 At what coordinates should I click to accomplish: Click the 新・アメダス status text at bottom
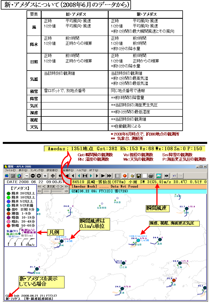[x=13, y=299]
